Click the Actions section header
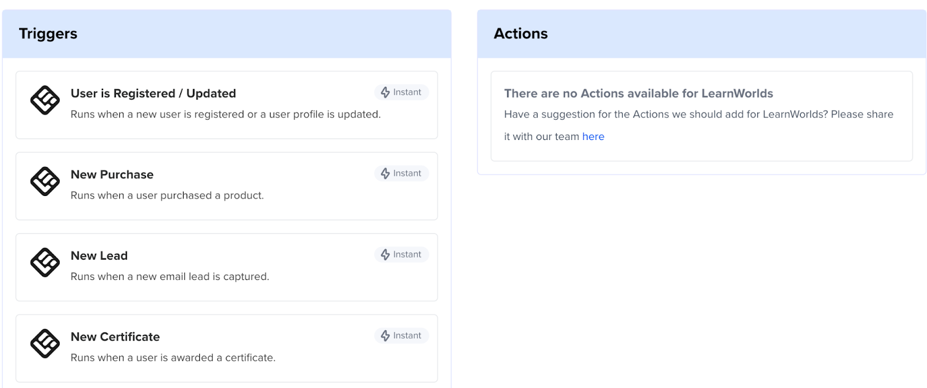 pyautogui.click(x=520, y=34)
